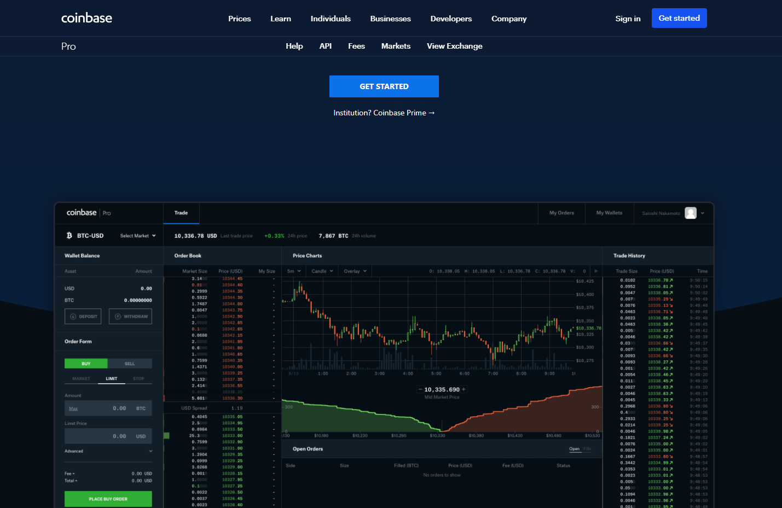Click the Order Form section heading
This screenshot has width=782, height=508.
tap(78, 342)
